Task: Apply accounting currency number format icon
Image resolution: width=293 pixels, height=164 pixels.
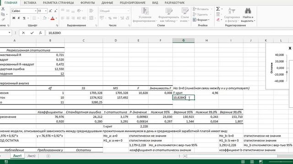Action: (x=102, y=18)
